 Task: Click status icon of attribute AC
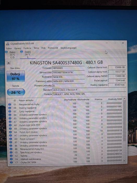point(11,135)
